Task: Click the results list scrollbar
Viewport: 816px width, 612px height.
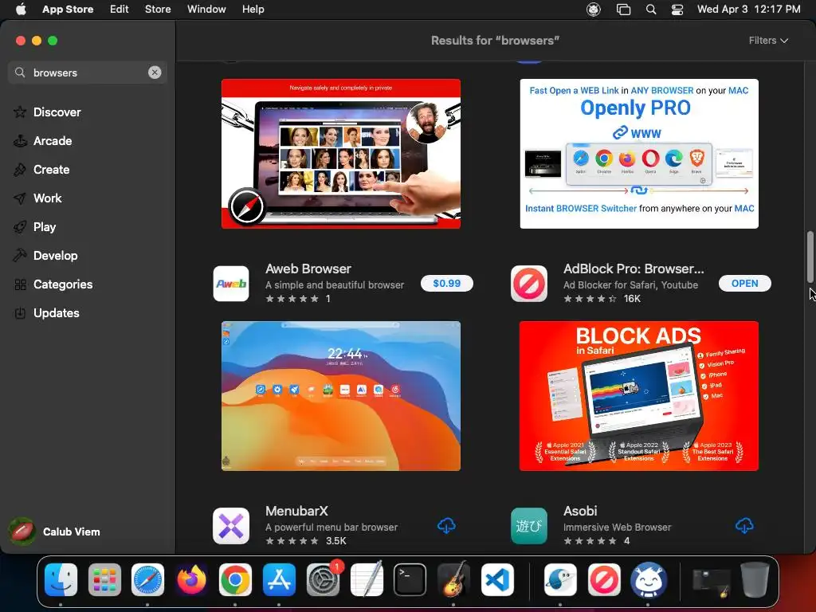Action: (810, 257)
